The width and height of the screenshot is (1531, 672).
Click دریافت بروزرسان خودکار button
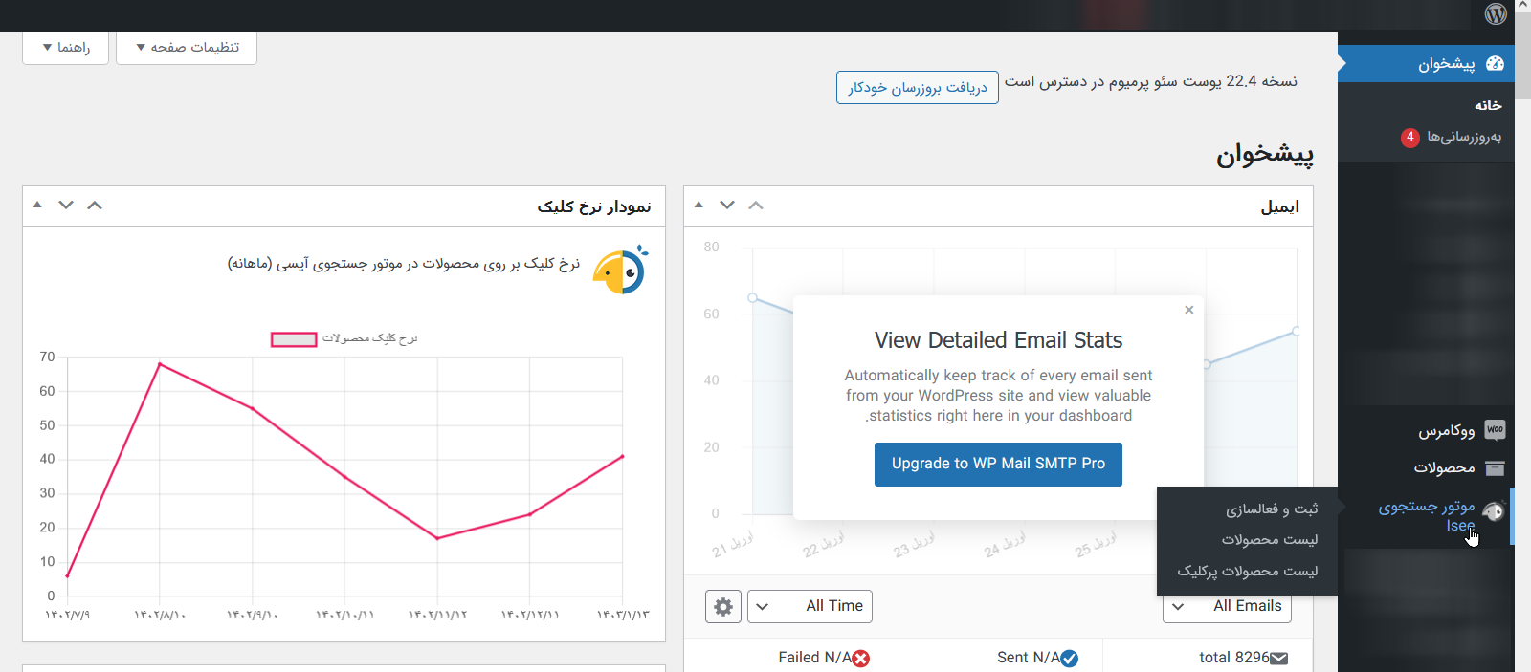(917, 87)
